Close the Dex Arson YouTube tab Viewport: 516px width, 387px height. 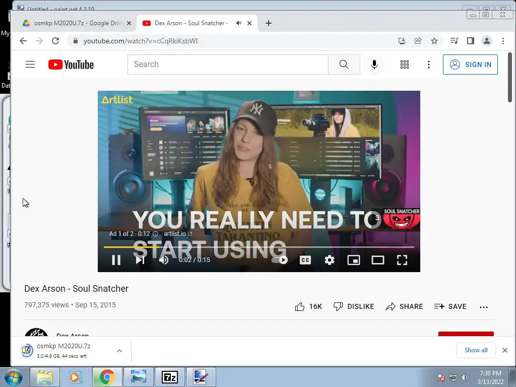(x=249, y=23)
